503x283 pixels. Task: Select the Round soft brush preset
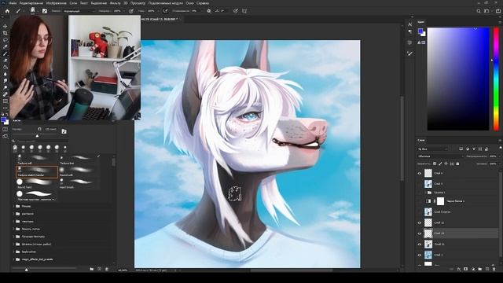click(79, 171)
